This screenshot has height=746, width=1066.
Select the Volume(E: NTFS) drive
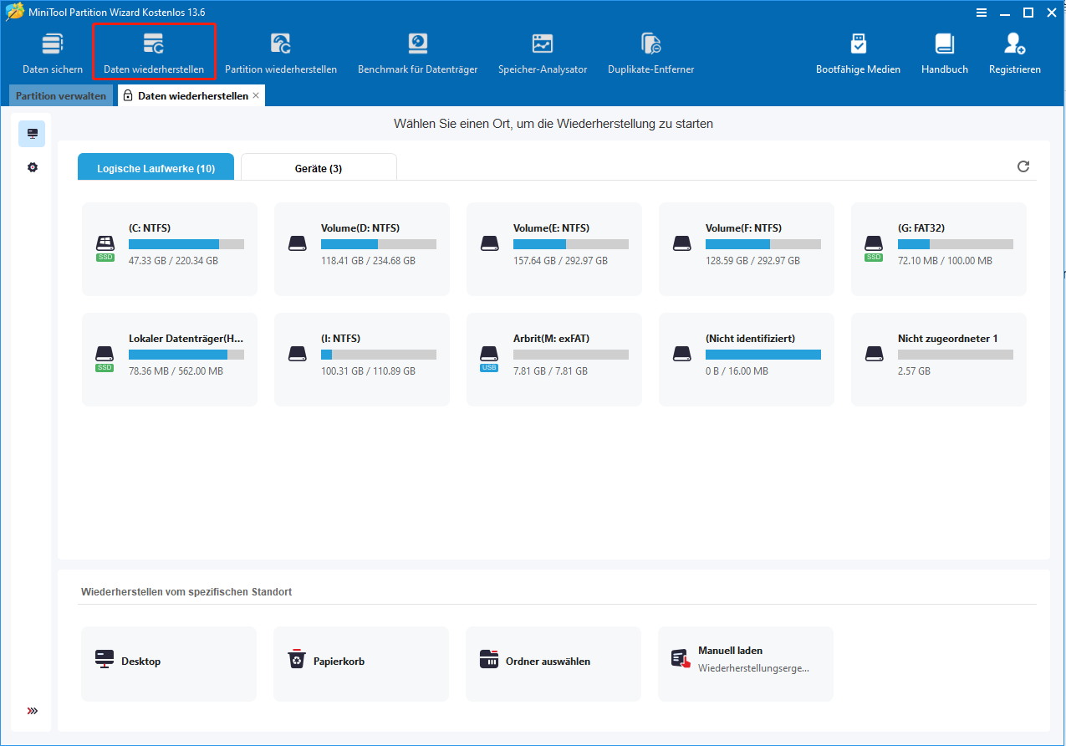coord(554,249)
